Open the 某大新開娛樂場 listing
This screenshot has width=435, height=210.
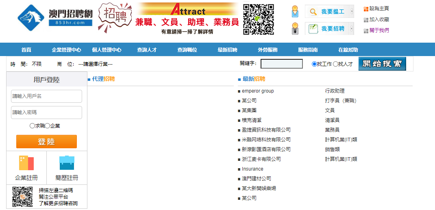(x=259, y=188)
